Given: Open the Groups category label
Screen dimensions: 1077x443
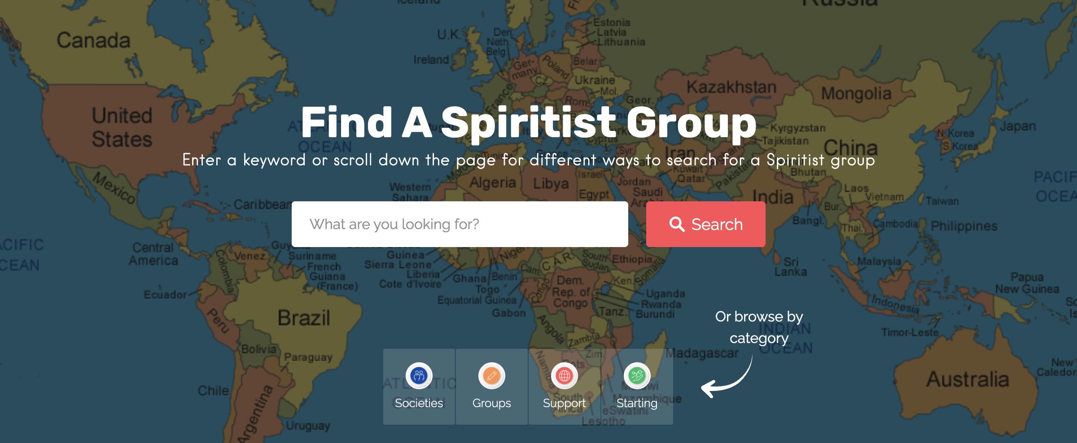Looking at the screenshot, I should pyautogui.click(x=491, y=404).
